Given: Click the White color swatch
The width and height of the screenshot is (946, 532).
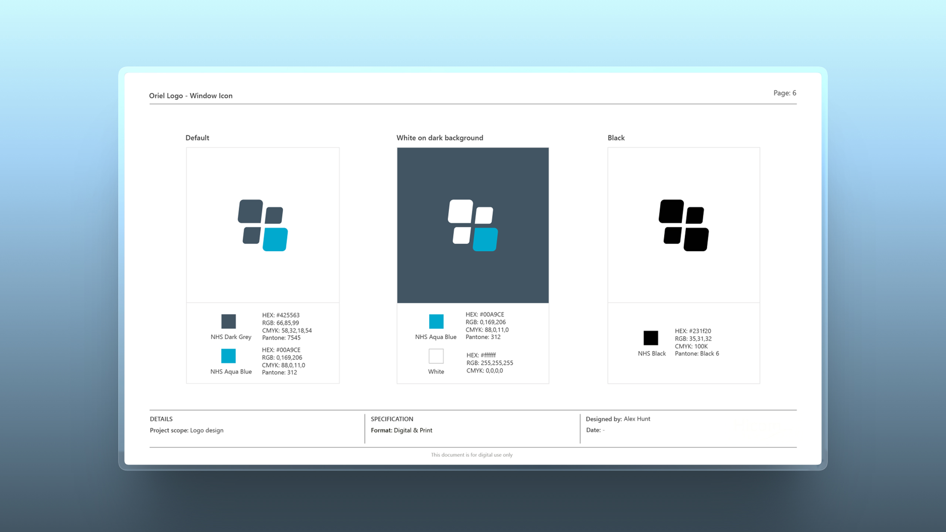Looking at the screenshot, I should 436,356.
